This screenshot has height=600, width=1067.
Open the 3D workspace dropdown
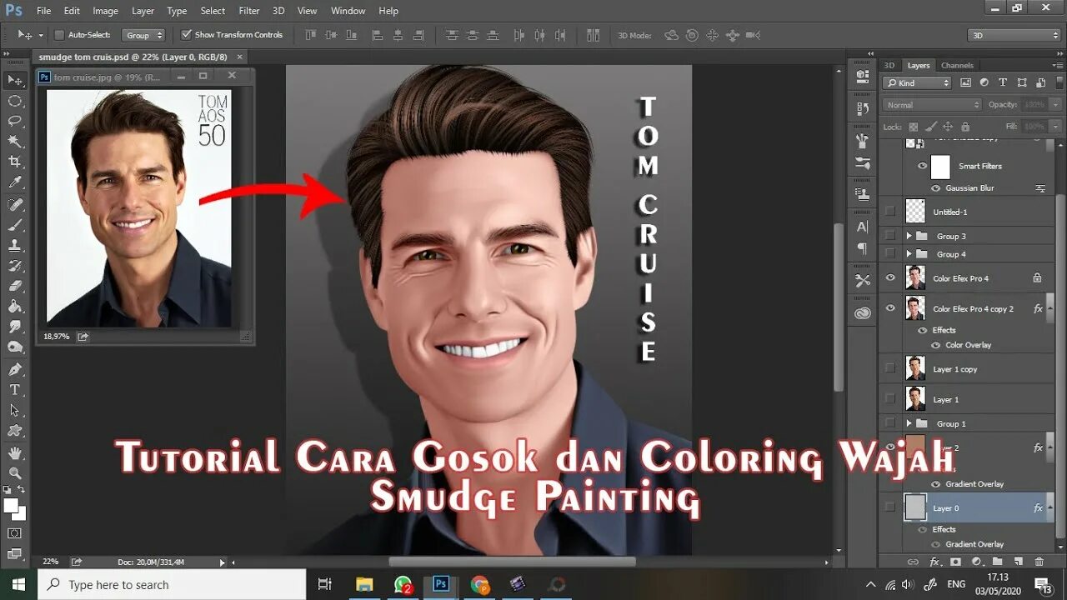coord(1013,35)
